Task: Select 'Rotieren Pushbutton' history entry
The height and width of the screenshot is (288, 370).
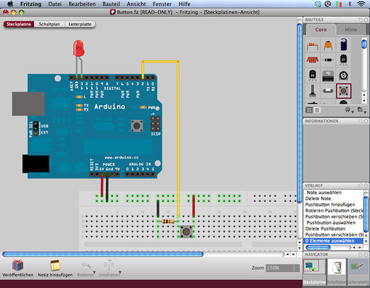Action: pyautogui.click(x=333, y=211)
